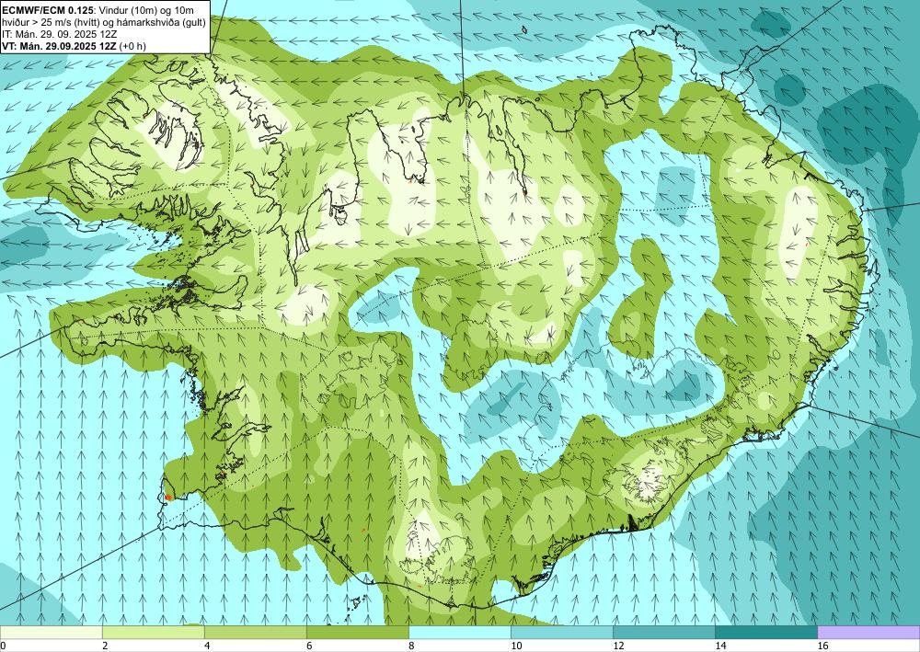Click the 'IT: Mán. 29. 09. 2025 12Z' line
Screen dimensions: 920x652
pos(59,34)
